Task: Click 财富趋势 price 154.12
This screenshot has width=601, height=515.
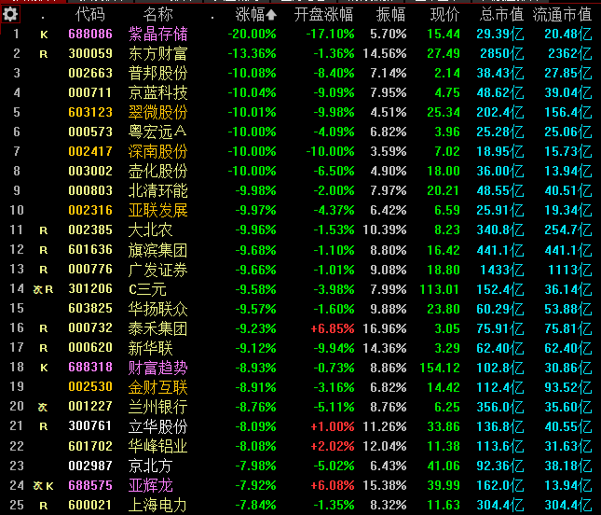Action: click(x=440, y=368)
